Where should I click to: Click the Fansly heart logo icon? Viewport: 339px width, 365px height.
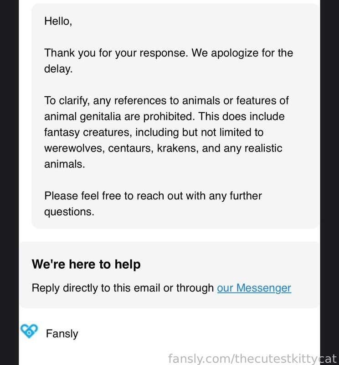(x=28, y=332)
